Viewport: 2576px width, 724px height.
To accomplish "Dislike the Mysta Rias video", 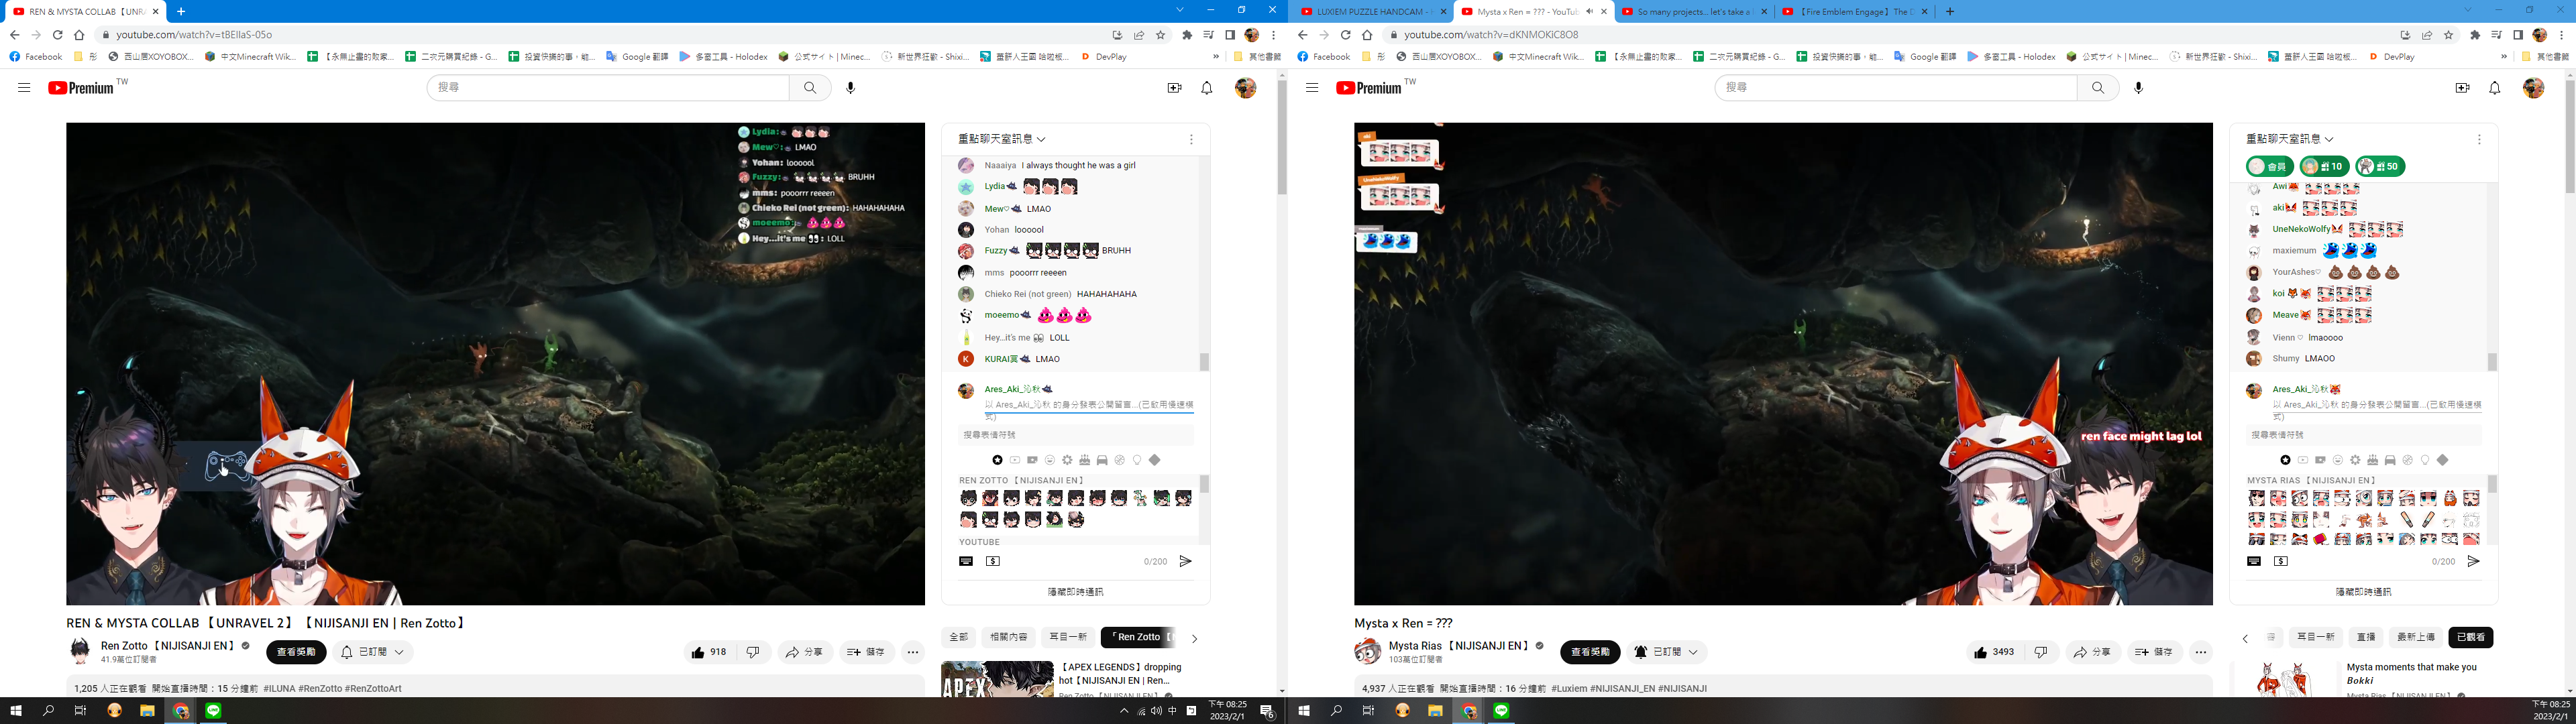I will click(x=2041, y=652).
